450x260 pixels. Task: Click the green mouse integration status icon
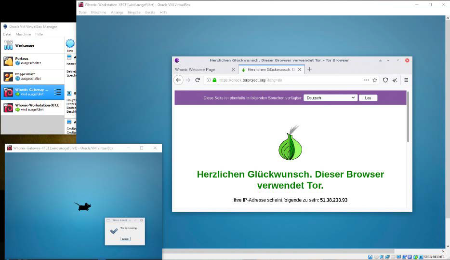point(415,257)
